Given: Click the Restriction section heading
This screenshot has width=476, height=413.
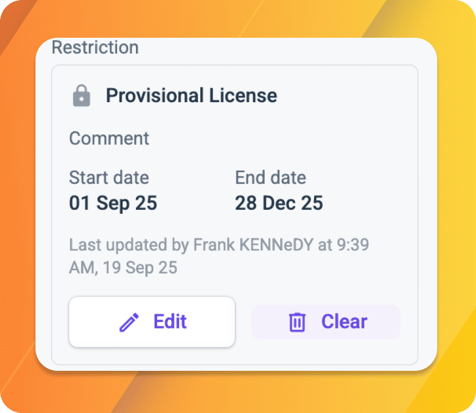Looking at the screenshot, I should pyautogui.click(x=95, y=47).
